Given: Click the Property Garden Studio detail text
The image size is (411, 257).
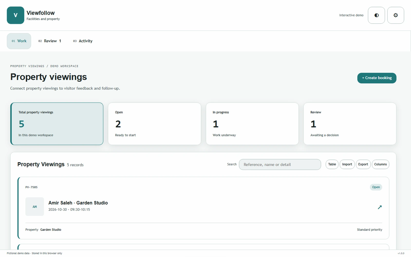Looking at the screenshot, I should pos(43,230).
